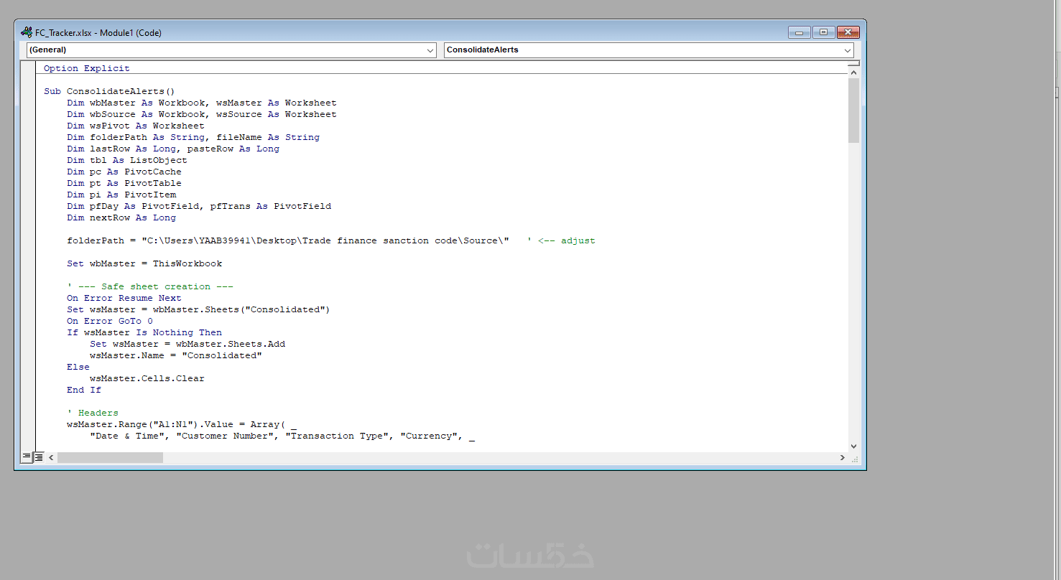Viewport: 1061px width, 580px height.
Task: Click Set wsMaster = wbMaster.Sheets.Add line
Action: click(187, 344)
